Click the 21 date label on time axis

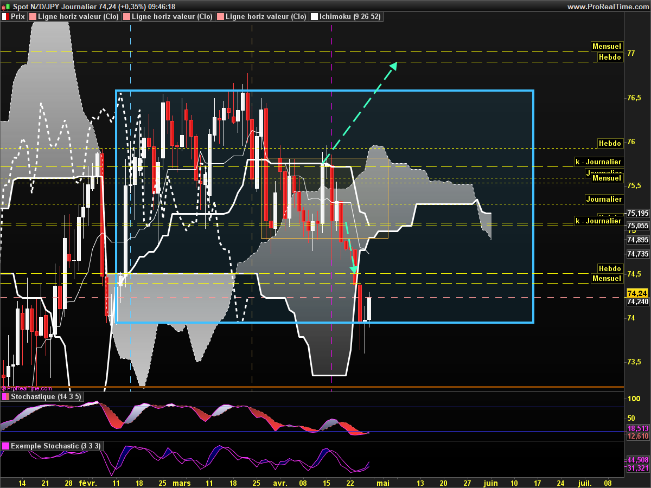click(x=46, y=483)
